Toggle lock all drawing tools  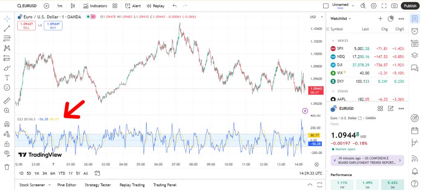coord(7,144)
